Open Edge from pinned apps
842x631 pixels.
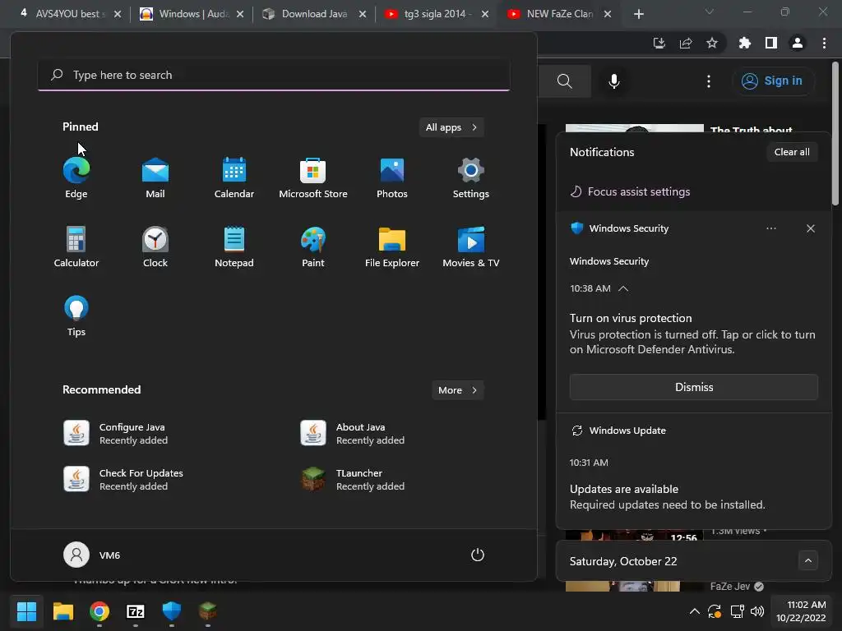point(76,178)
